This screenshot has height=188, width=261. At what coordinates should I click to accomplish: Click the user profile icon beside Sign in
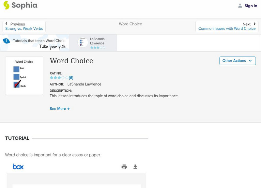coord(240,6)
